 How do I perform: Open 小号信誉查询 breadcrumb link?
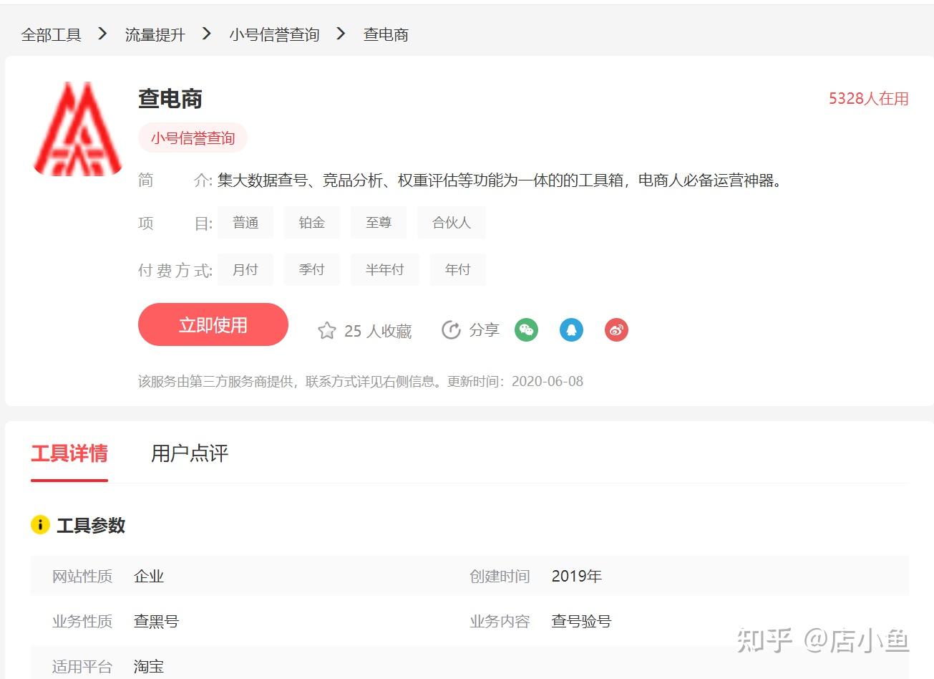click(274, 34)
